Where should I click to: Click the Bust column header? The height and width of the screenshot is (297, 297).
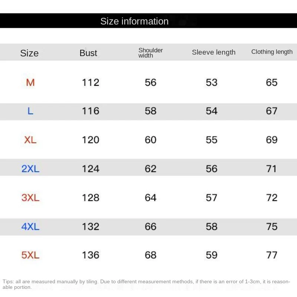click(88, 53)
